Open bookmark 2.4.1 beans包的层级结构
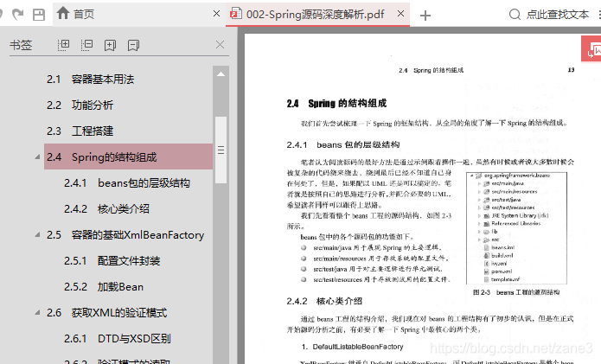The height and width of the screenshot is (364, 601). pos(127,182)
